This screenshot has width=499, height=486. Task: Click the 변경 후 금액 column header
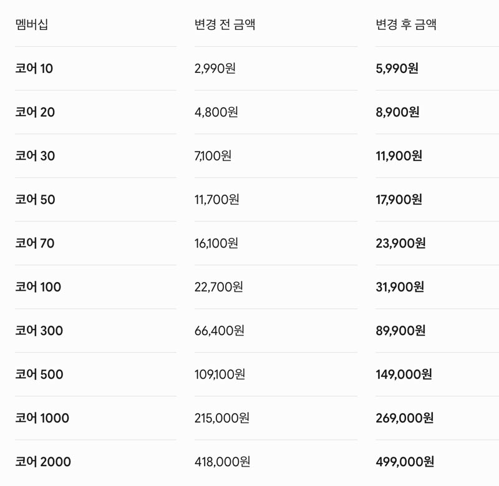pos(406,24)
